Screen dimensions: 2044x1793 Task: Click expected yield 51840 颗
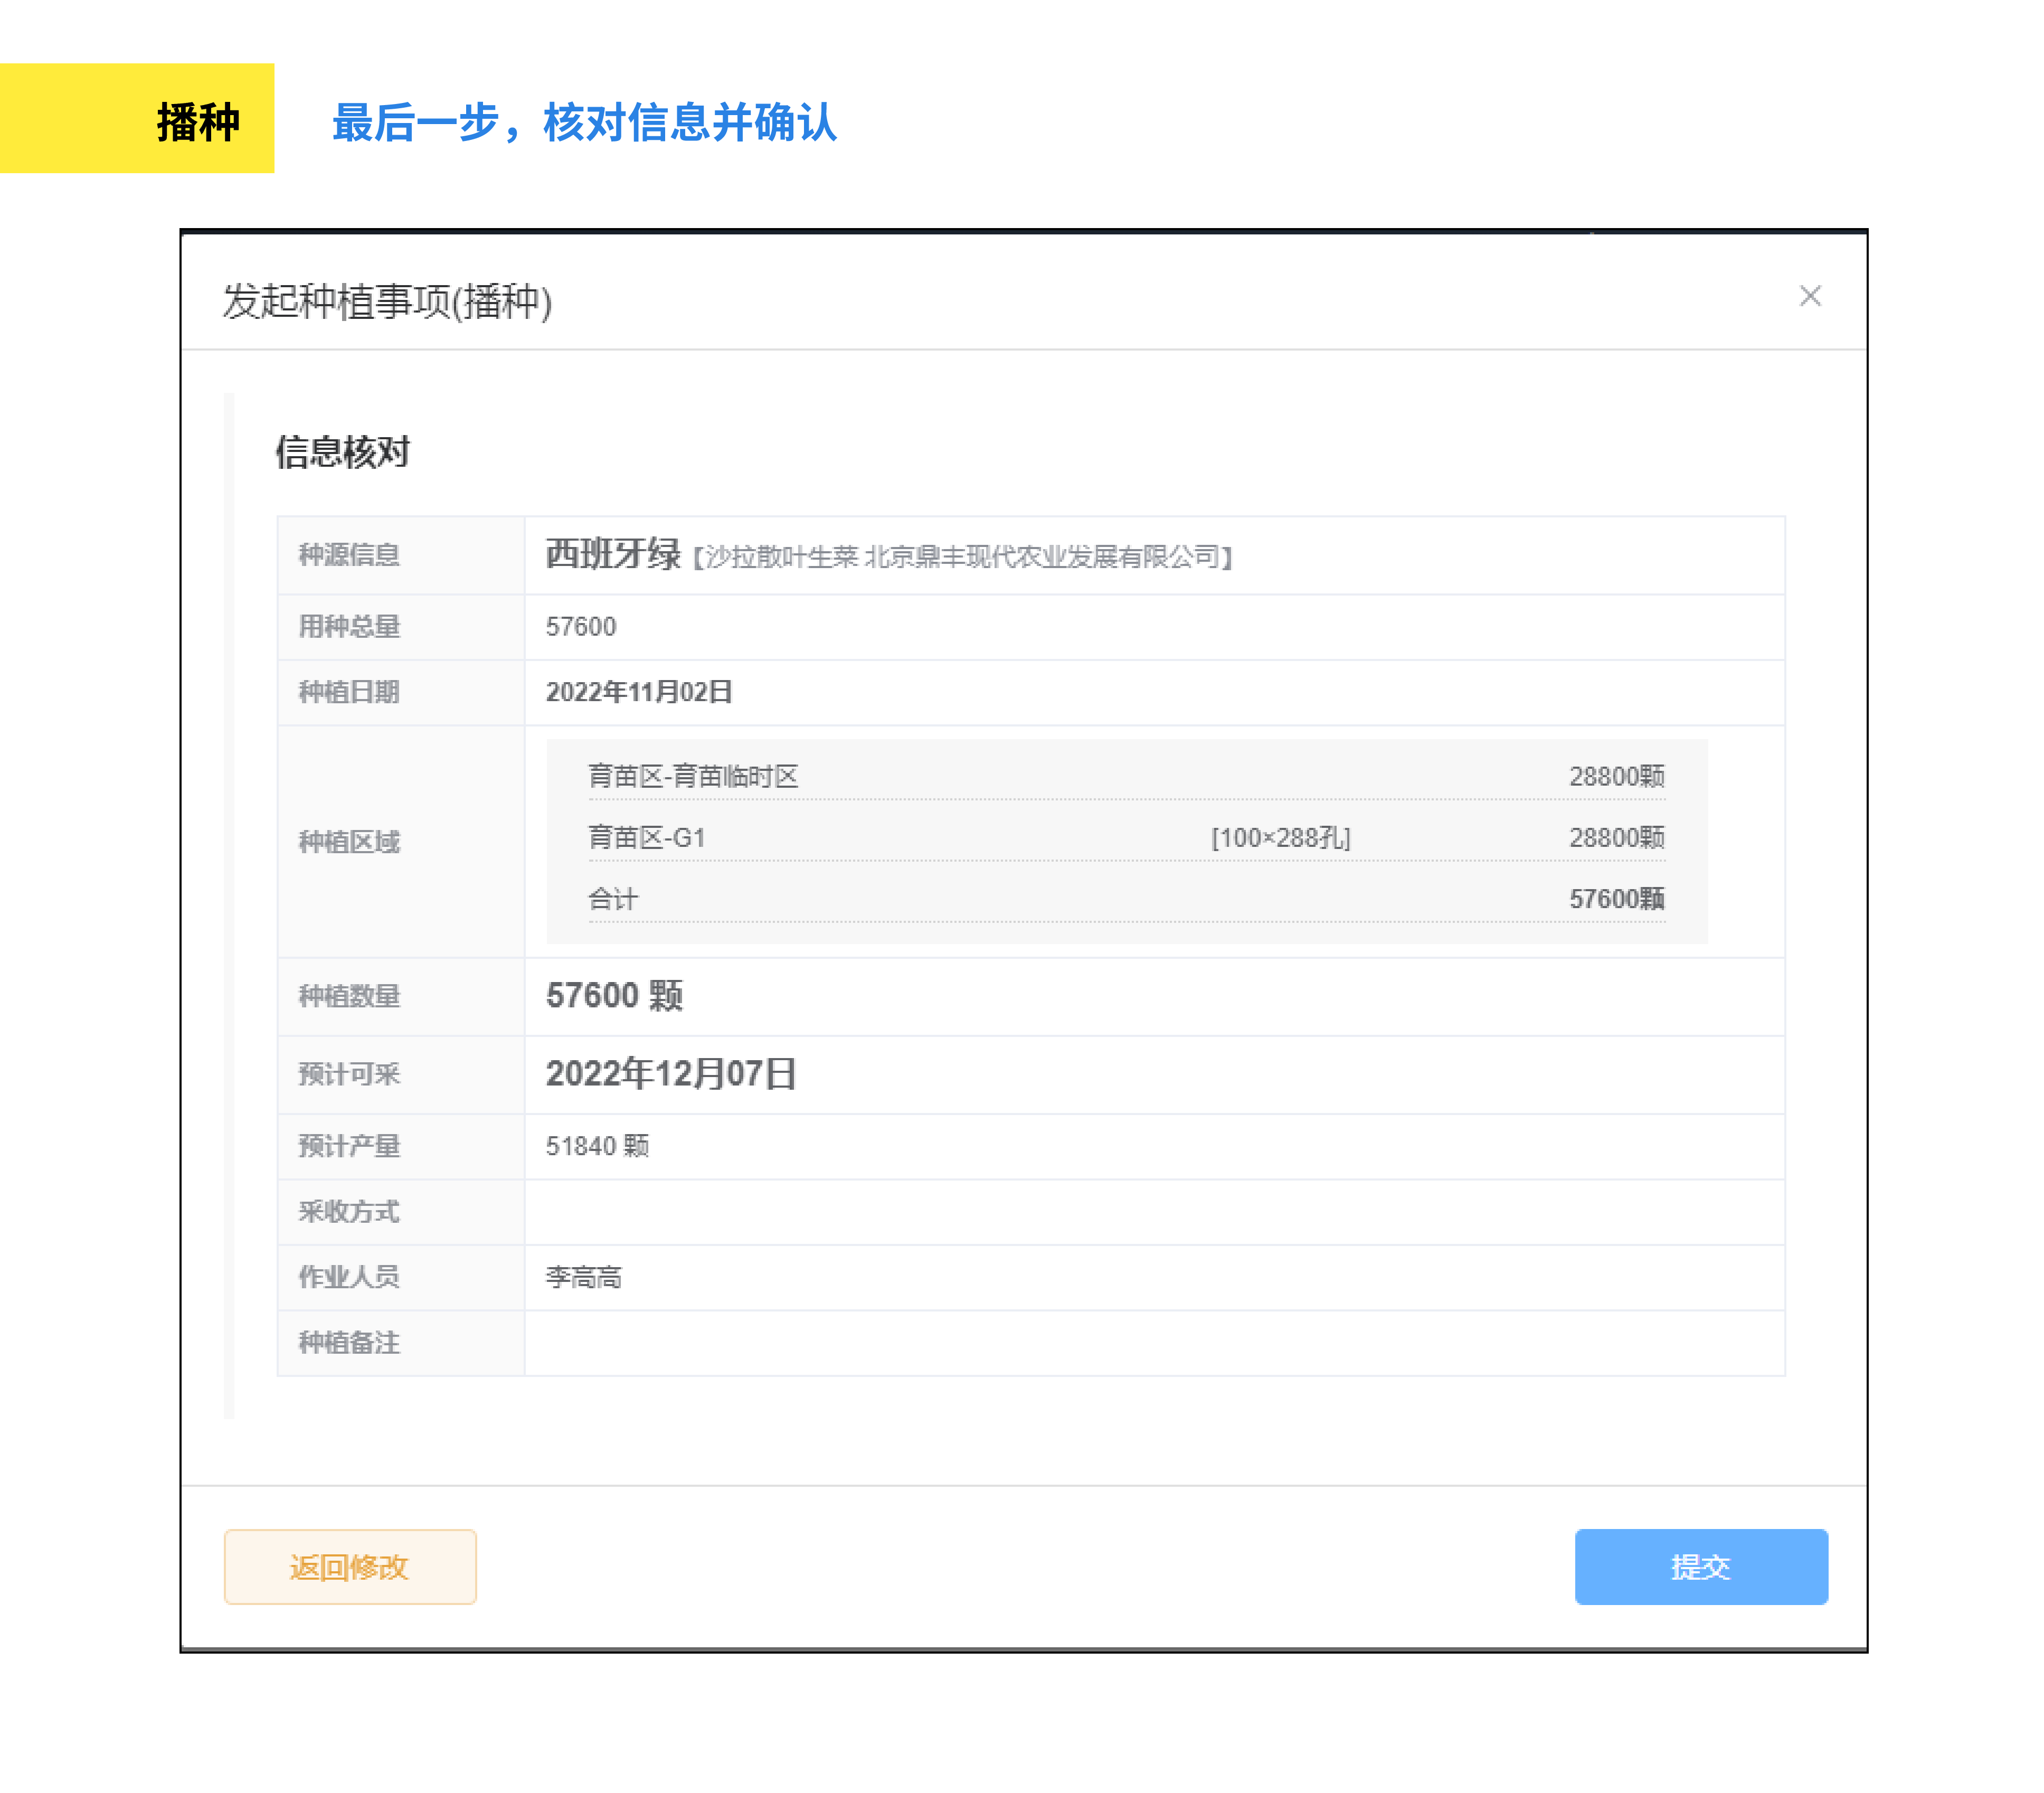[597, 1146]
